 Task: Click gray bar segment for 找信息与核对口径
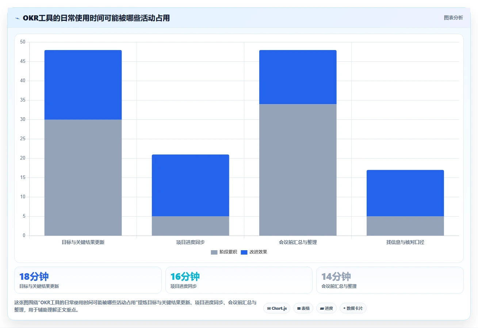[405, 226]
